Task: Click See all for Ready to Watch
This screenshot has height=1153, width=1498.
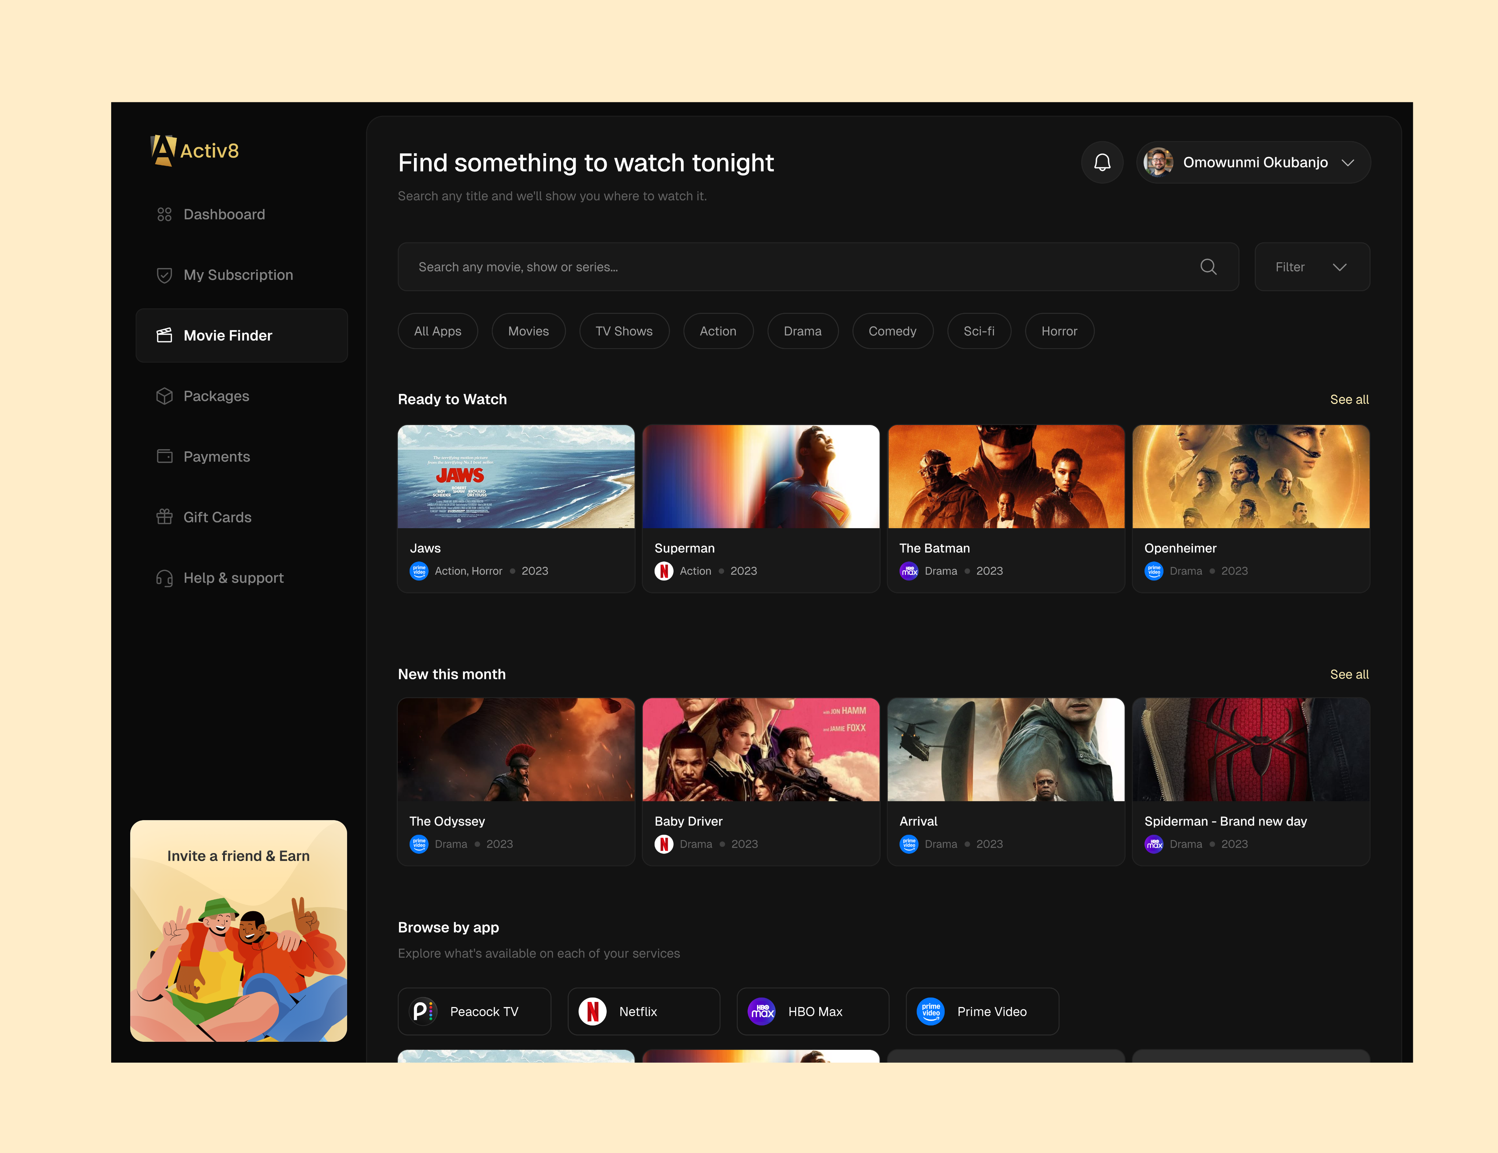Action: pyautogui.click(x=1349, y=400)
